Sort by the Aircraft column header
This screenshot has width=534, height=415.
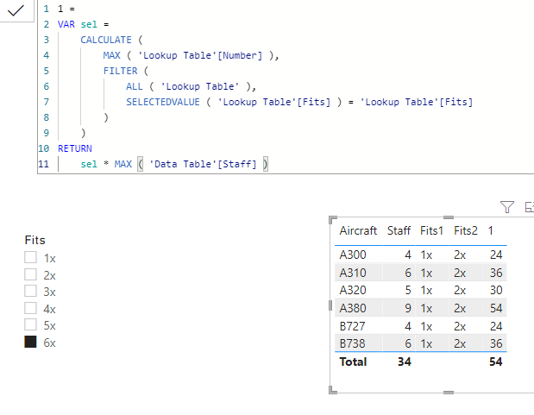click(x=358, y=230)
